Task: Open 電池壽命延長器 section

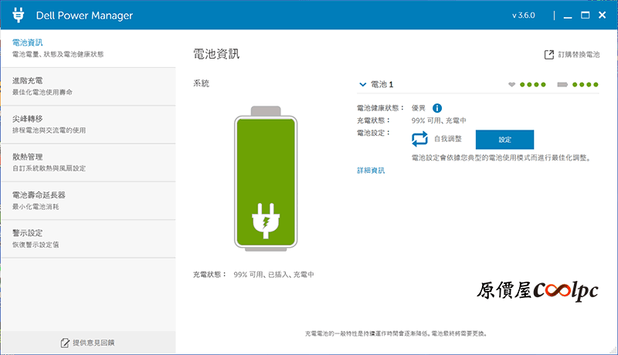Action: 88,201
